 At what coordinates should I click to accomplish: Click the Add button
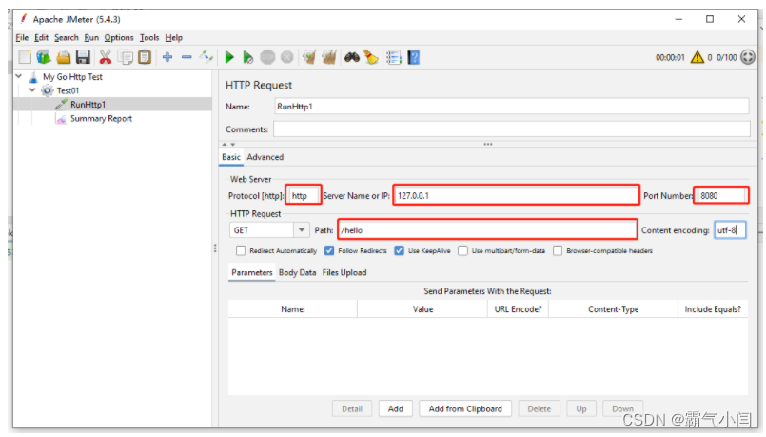[396, 409]
